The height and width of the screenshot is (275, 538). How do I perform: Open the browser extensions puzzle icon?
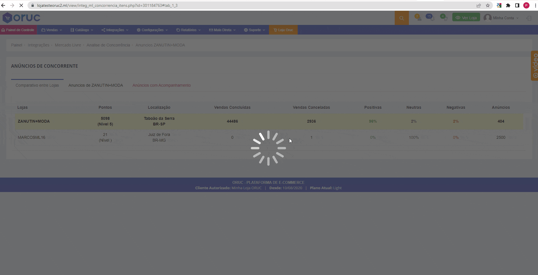(508, 5)
